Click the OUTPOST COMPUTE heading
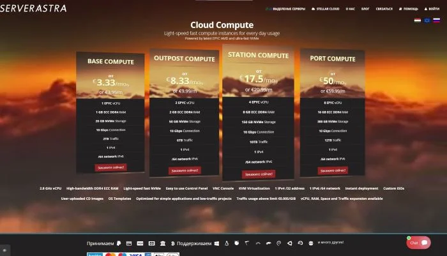 185,59
